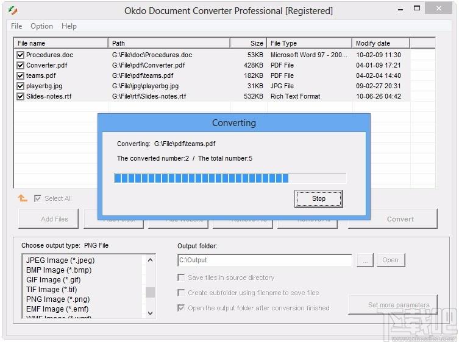Image resolution: width=459 pixels, height=342 pixels.
Task: Select the playerbg.jpg file name
Action: (44, 86)
